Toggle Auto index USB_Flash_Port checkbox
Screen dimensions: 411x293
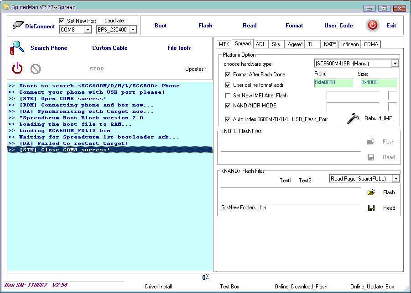228,119
